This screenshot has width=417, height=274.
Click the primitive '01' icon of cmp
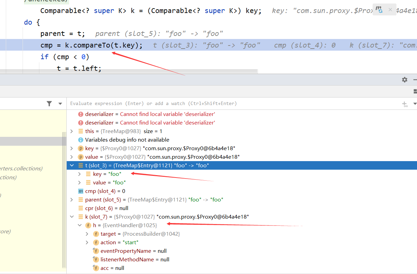point(81,191)
